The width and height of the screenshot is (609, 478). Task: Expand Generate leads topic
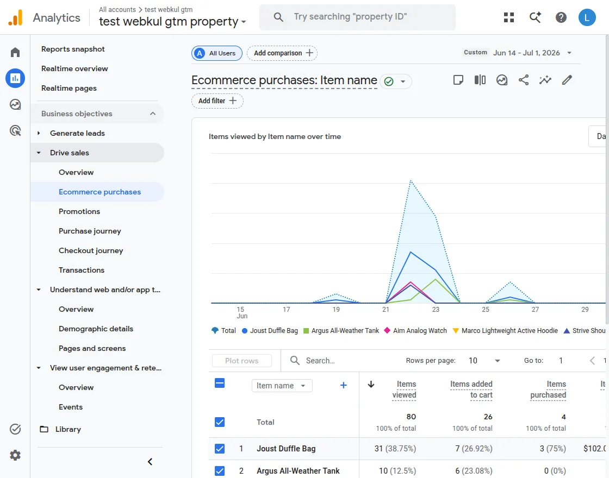(x=39, y=133)
